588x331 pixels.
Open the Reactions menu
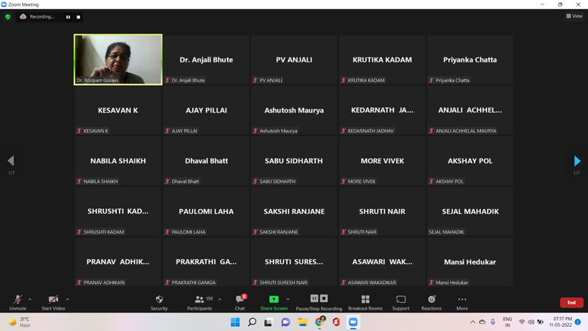click(431, 300)
